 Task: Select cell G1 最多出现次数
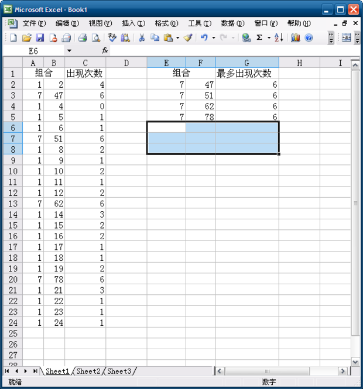click(x=247, y=73)
